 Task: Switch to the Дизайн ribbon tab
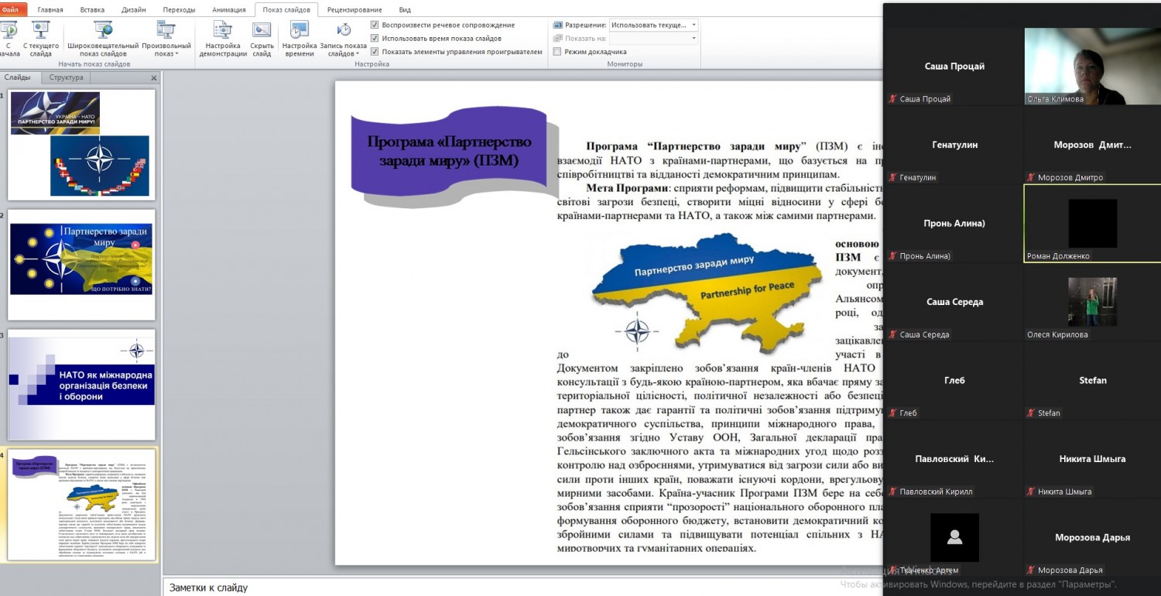pos(133,10)
